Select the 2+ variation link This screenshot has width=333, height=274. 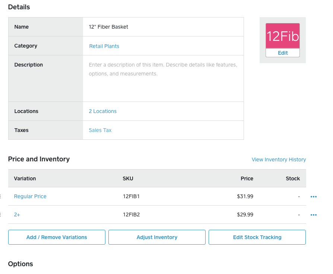[x=17, y=215]
